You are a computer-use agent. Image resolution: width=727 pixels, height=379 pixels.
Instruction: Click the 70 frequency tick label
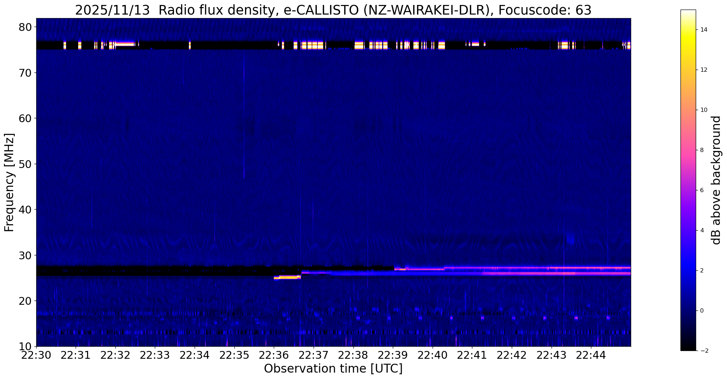click(x=25, y=73)
